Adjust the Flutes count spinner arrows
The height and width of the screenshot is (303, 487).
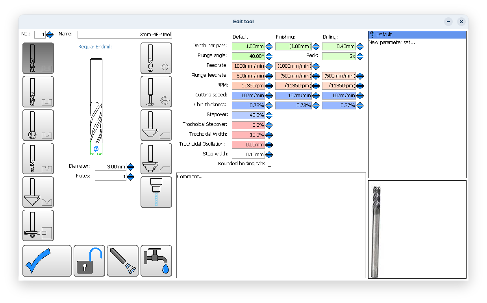131,177
